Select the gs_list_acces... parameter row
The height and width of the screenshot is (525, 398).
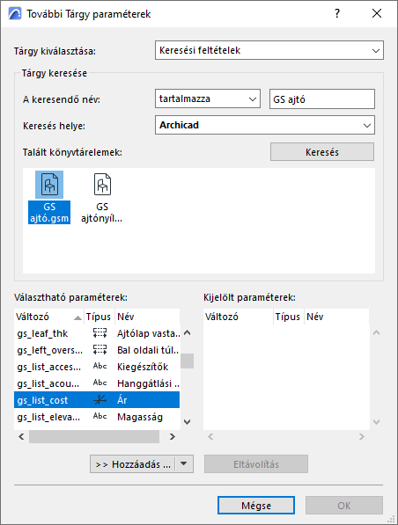[x=97, y=367]
